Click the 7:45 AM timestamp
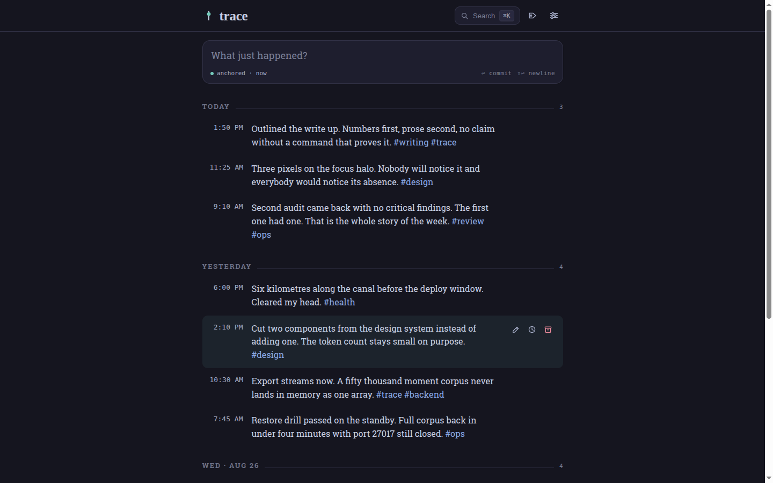Image resolution: width=773 pixels, height=483 pixels. click(228, 419)
